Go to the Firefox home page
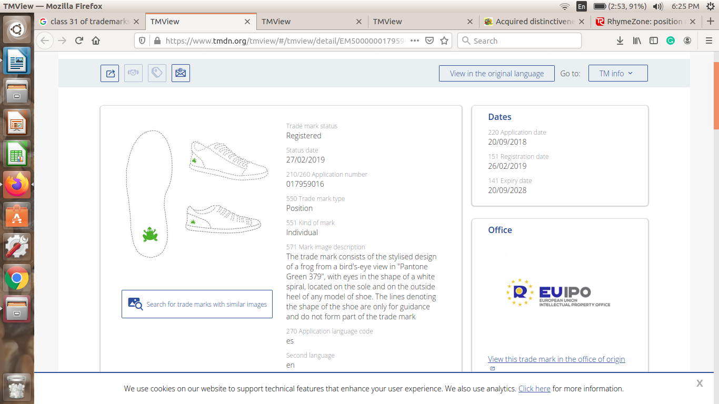The width and height of the screenshot is (719, 404). click(x=96, y=41)
